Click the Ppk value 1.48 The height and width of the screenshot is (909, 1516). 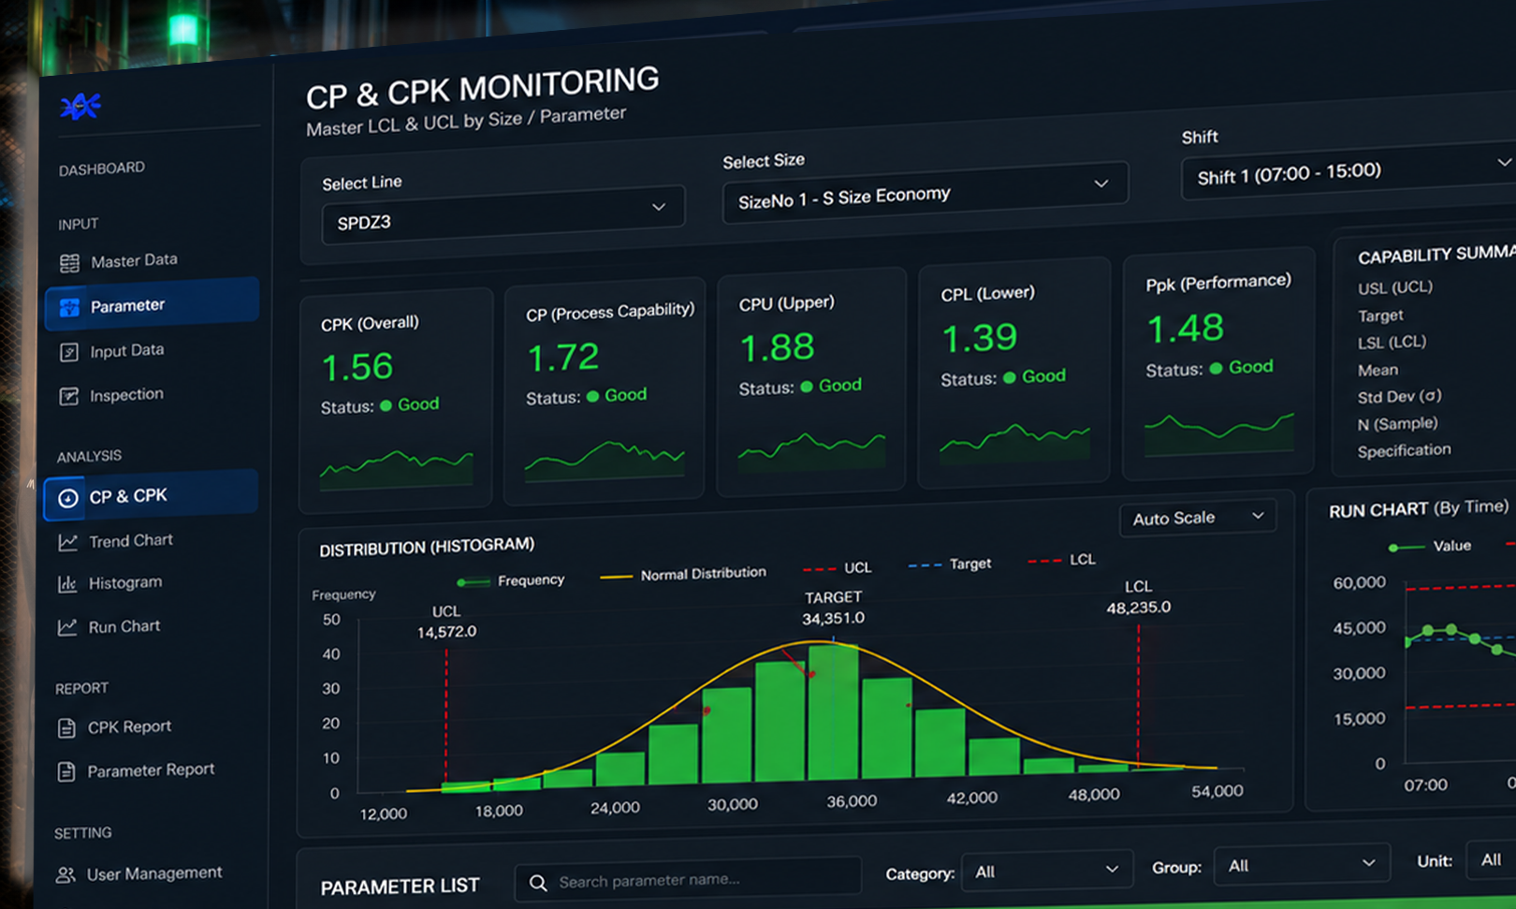pyautogui.click(x=1186, y=328)
